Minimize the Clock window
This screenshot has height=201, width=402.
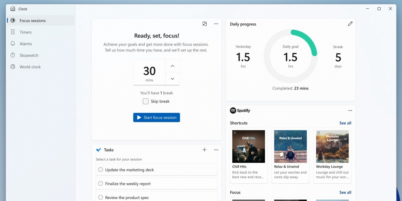tap(368, 9)
